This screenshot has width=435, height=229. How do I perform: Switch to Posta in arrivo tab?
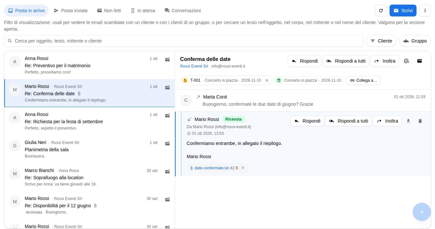[x=26, y=11]
